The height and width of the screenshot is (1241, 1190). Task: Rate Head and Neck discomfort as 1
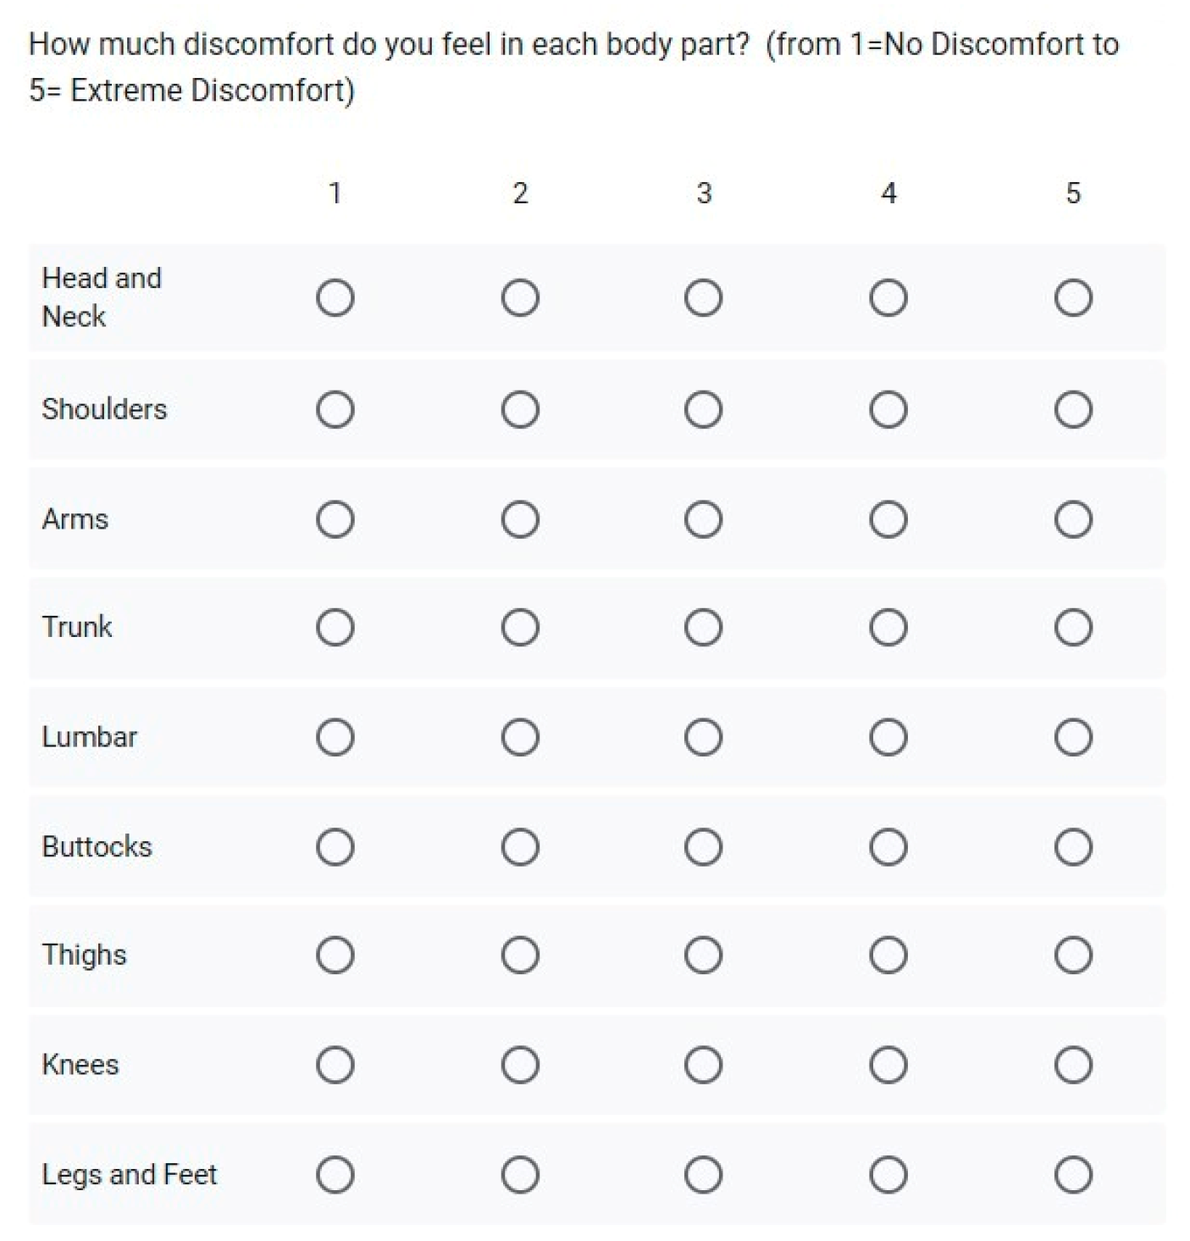tap(335, 298)
